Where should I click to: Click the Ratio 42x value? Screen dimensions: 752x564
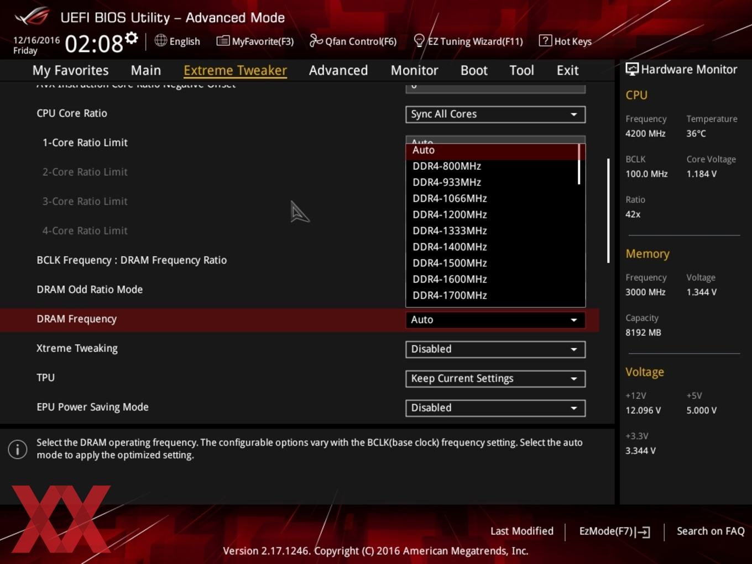tap(633, 214)
